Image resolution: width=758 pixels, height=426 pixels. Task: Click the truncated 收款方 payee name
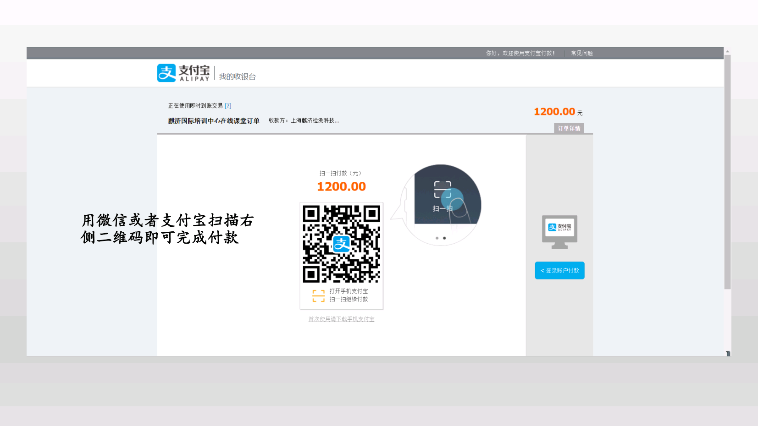[315, 120]
